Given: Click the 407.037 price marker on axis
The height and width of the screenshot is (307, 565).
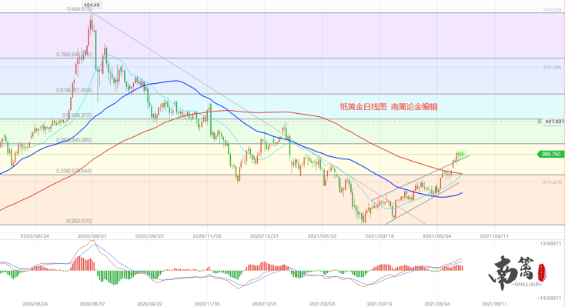Looking at the screenshot, I should 554,122.
